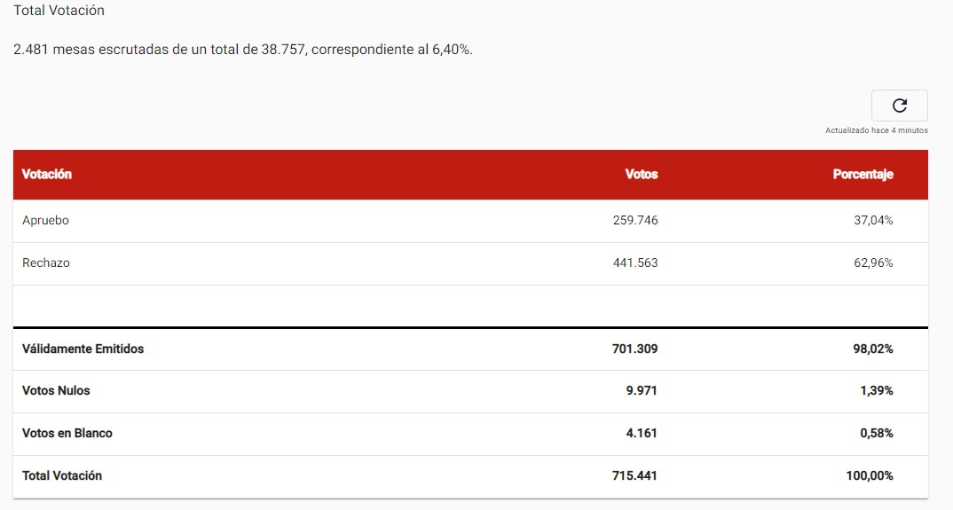Click the Votos en Blanco row label
The width and height of the screenshot is (953, 510).
pyautogui.click(x=67, y=434)
